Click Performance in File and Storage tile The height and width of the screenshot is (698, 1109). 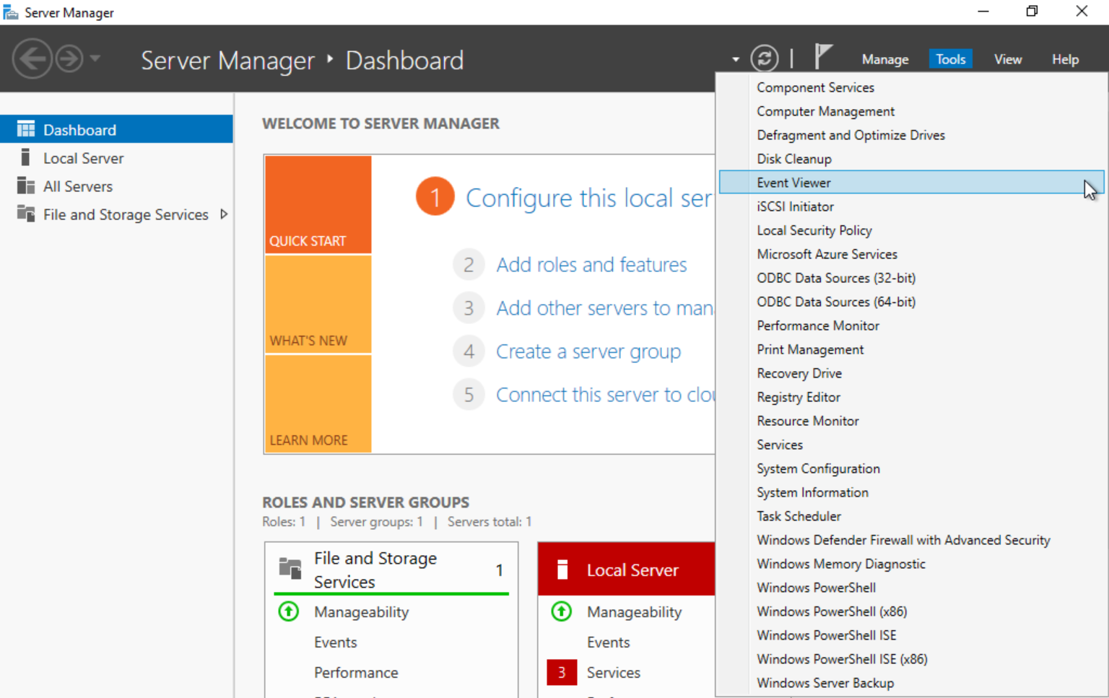[356, 673]
